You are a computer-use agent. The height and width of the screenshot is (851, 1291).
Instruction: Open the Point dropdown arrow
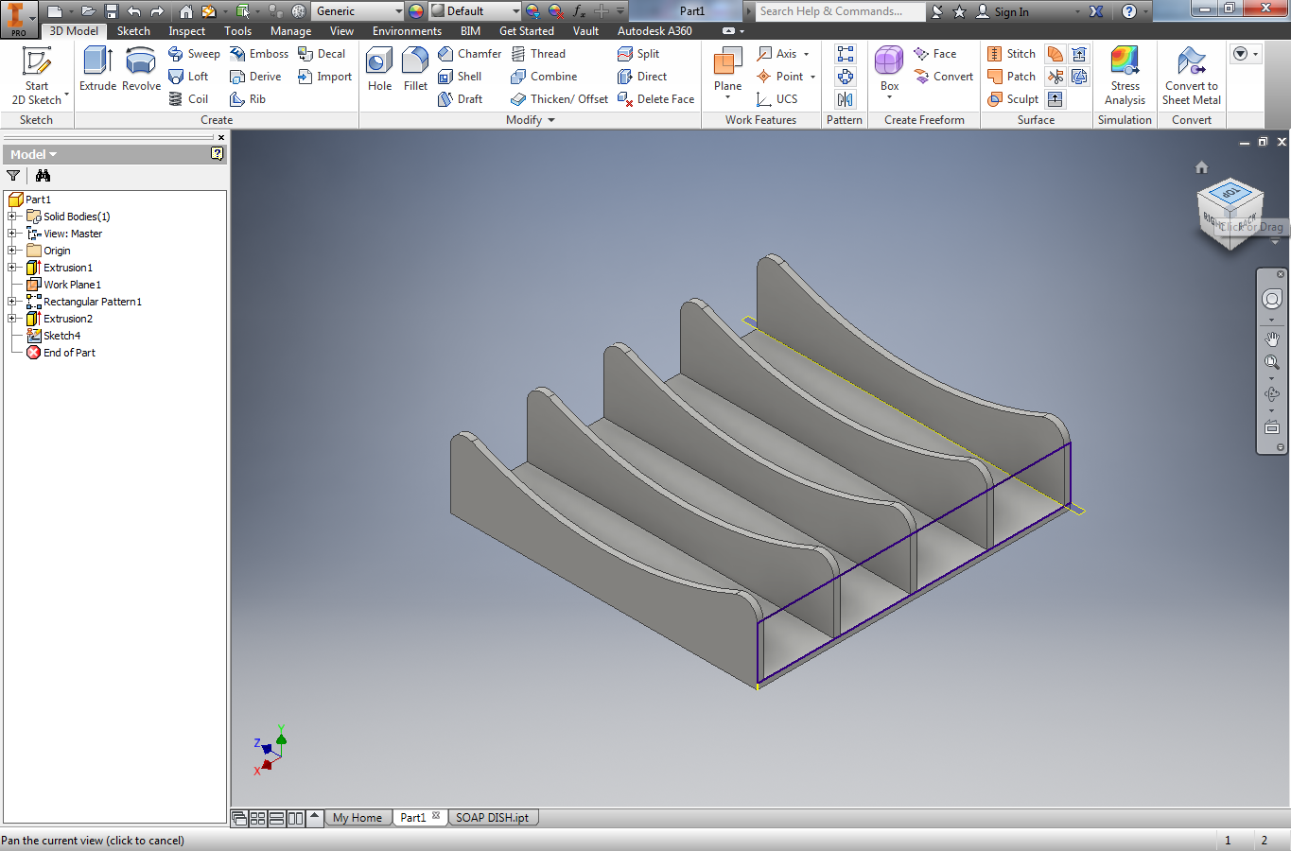click(x=812, y=77)
